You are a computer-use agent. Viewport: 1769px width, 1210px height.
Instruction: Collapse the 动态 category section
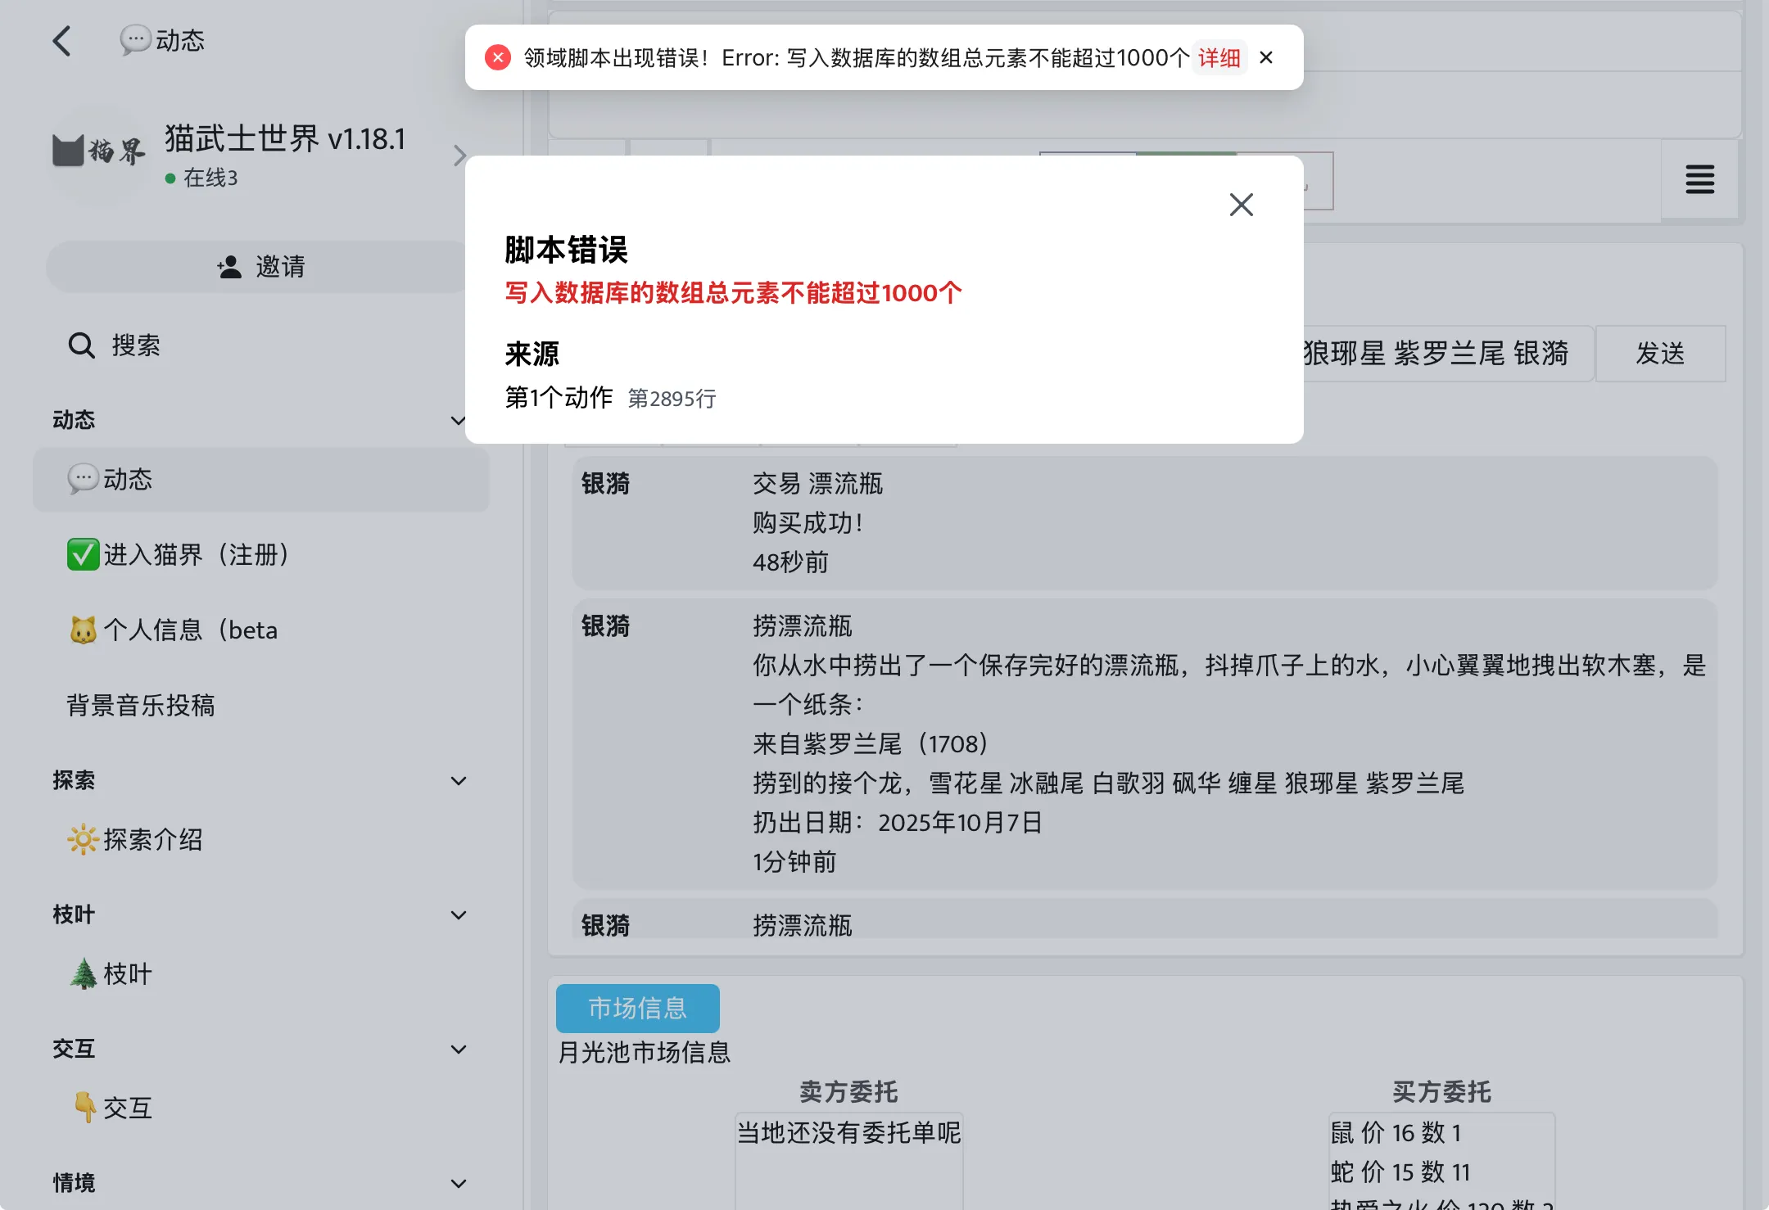tap(458, 421)
